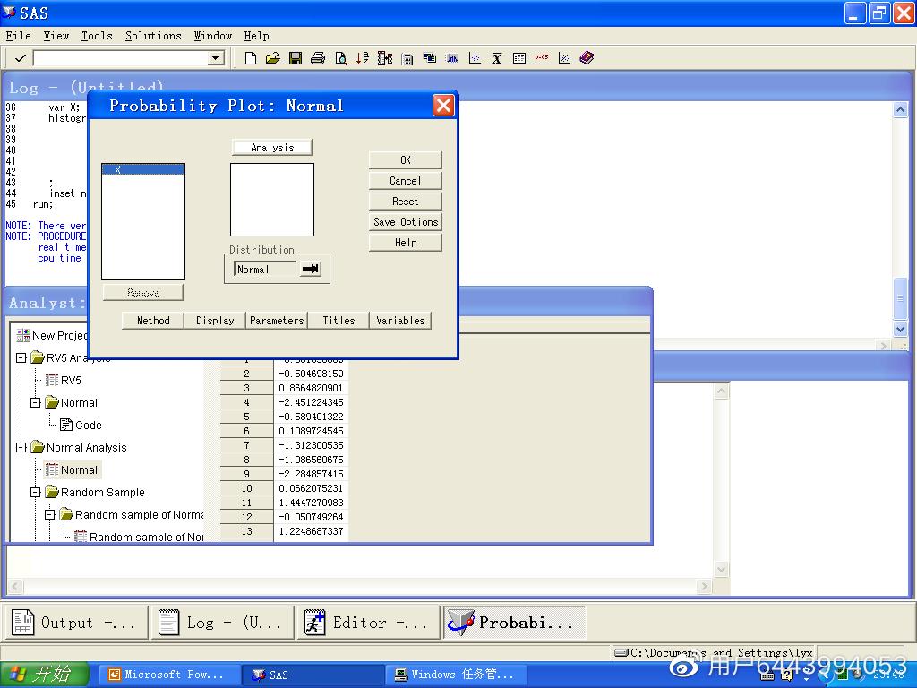The height and width of the screenshot is (688, 917).
Task: Click the Titles button
Action: [x=339, y=321]
